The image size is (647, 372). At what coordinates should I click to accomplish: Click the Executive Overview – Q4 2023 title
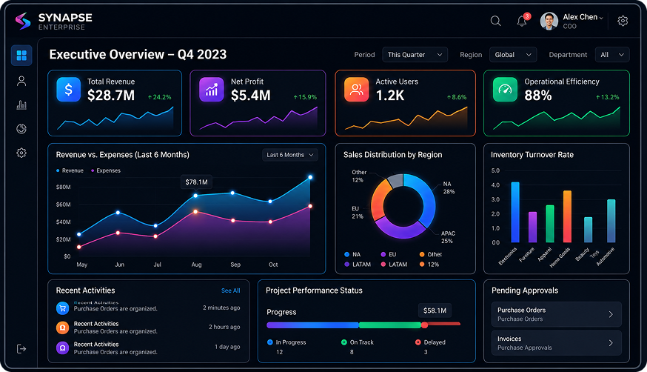(x=138, y=55)
